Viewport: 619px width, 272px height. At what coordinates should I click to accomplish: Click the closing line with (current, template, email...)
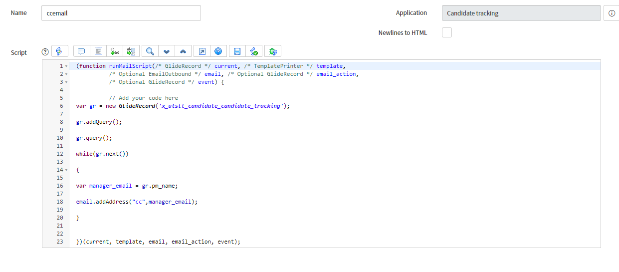click(x=158, y=242)
